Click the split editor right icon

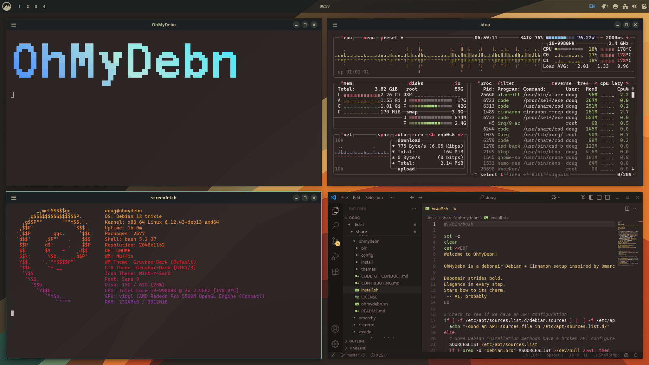627,208
